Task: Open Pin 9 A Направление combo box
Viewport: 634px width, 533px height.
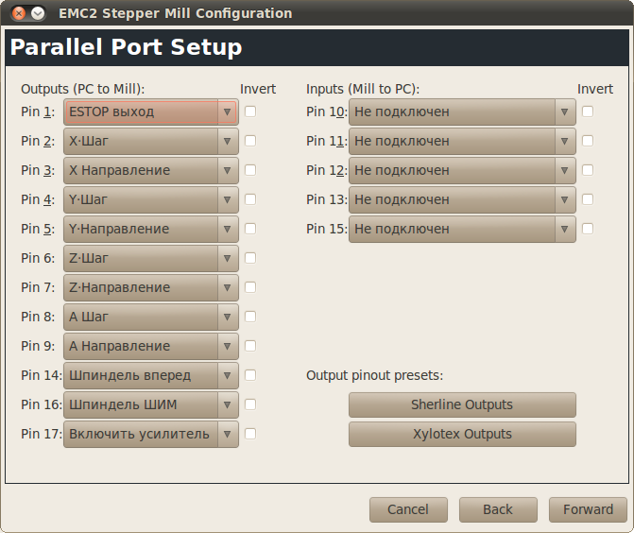Action: coord(150,346)
